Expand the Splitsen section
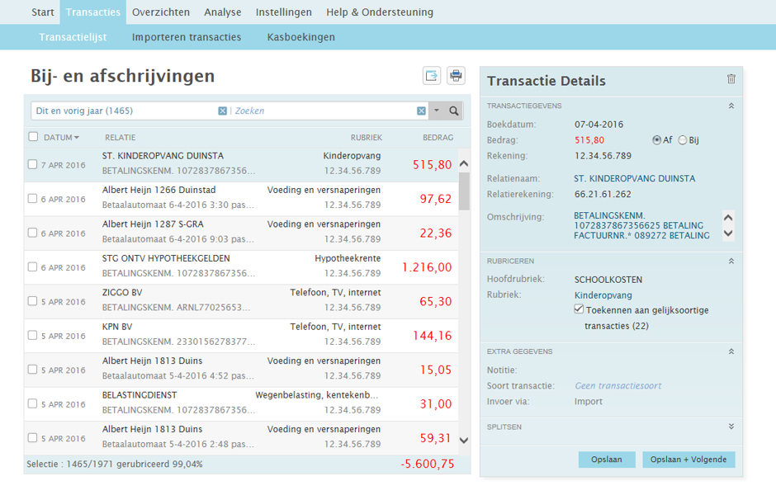The width and height of the screenshot is (776, 495). point(731,427)
